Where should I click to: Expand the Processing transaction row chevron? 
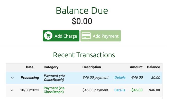(x=12, y=78)
